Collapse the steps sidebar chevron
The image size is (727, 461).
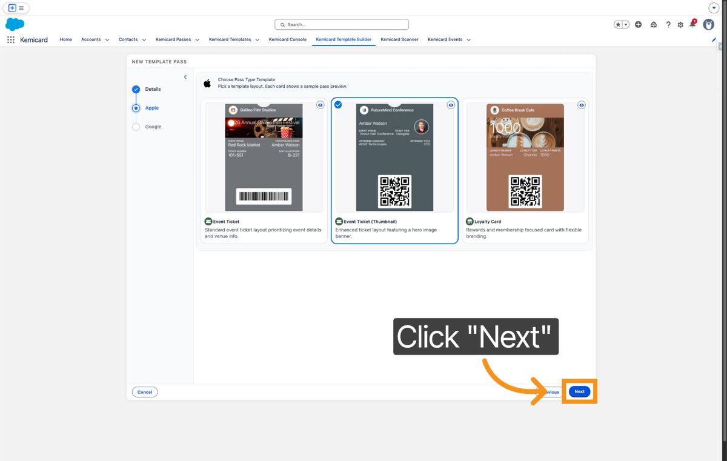click(x=185, y=77)
